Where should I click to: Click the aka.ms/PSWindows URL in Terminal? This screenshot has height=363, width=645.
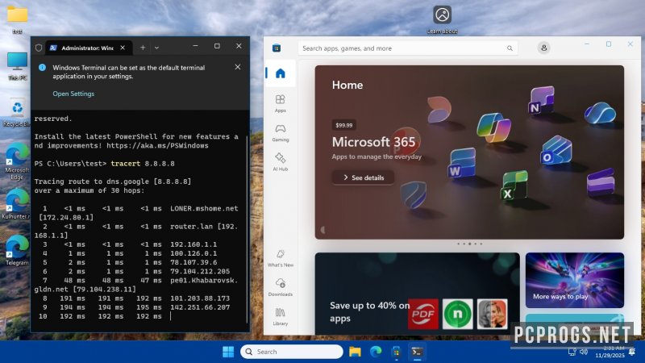pos(157,146)
